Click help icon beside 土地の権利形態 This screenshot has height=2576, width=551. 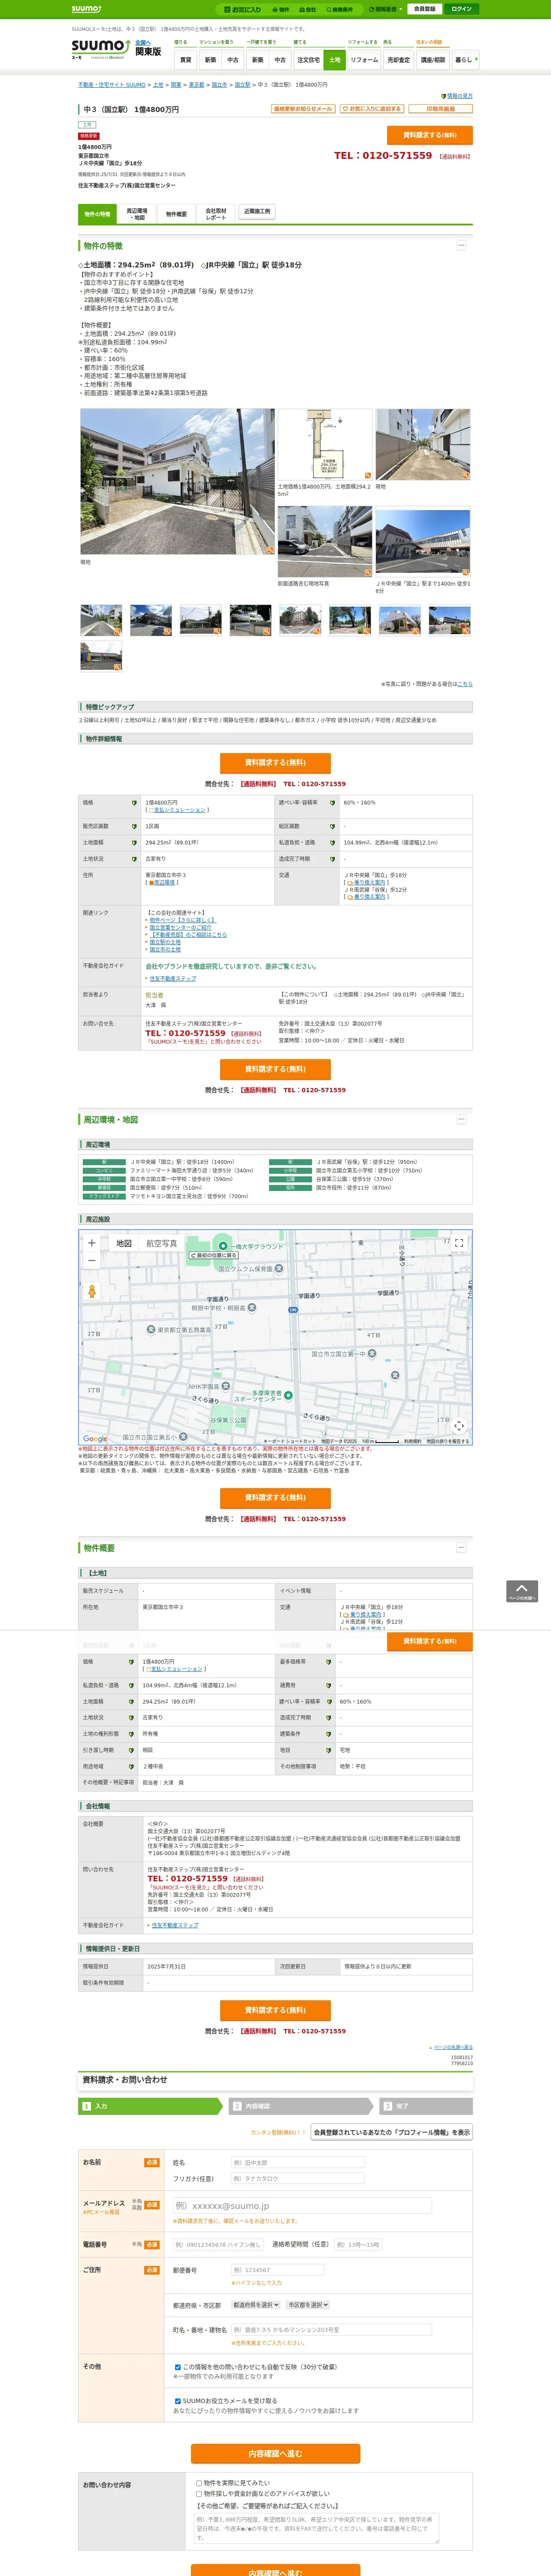(130, 1734)
